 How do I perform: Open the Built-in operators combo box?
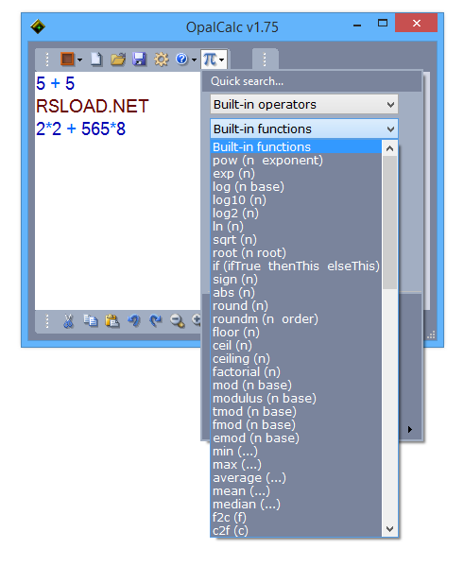tap(304, 105)
